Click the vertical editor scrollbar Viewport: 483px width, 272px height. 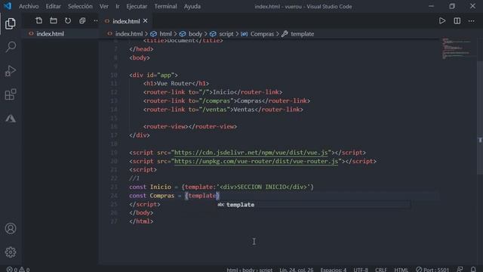pos(480,117)
